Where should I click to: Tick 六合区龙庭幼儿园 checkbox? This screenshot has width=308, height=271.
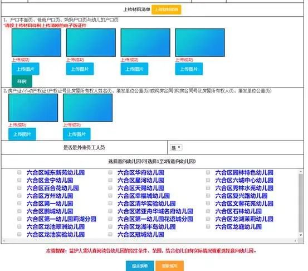(x=208, y=226)
